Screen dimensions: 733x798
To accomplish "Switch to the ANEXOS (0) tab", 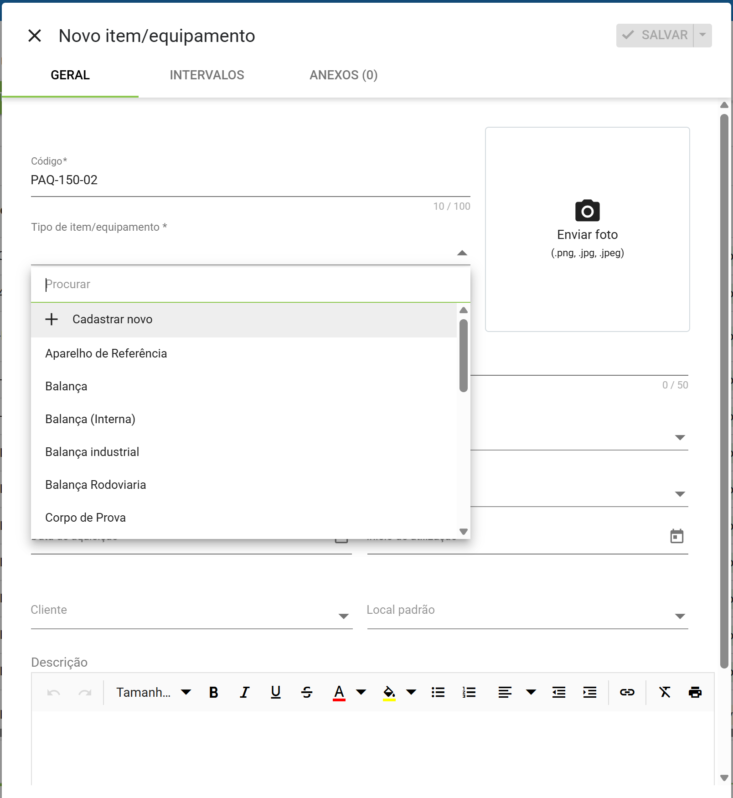I will click(344, 75).
